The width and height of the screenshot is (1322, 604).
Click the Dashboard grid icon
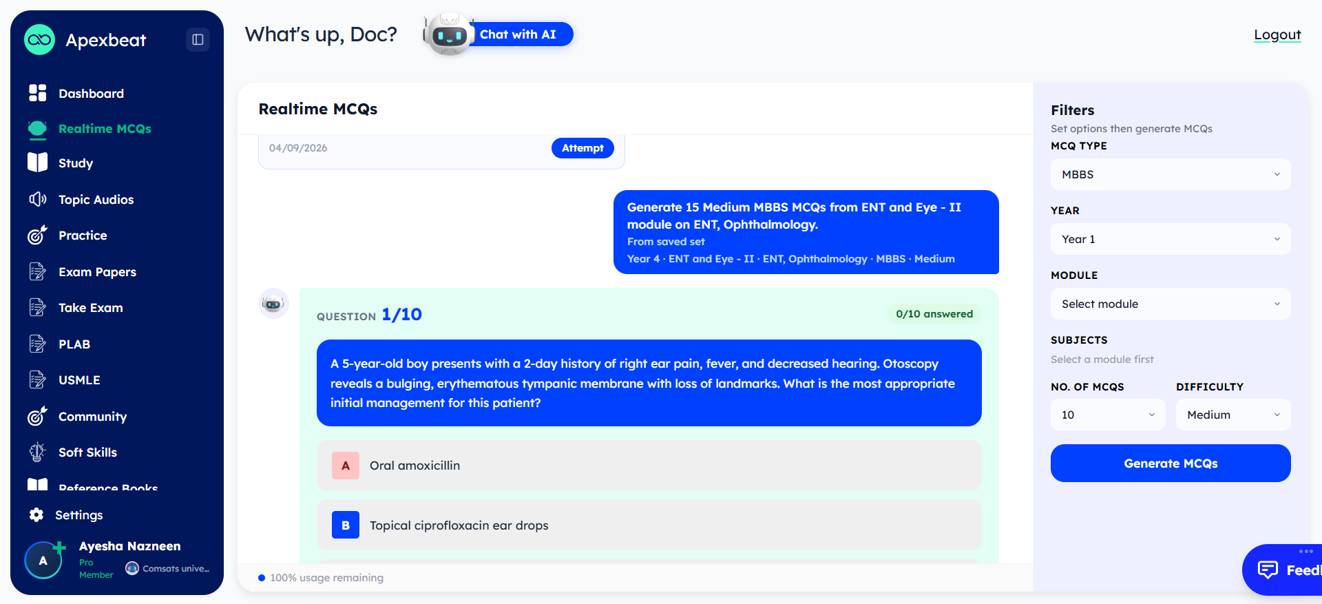tap(38, 93)
